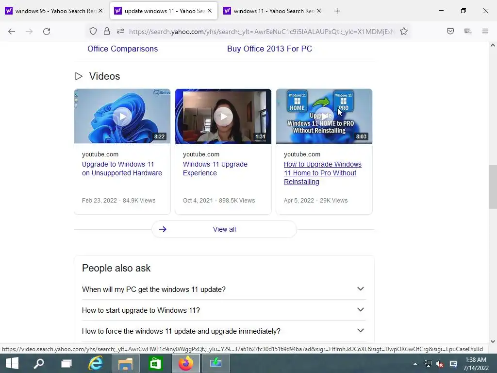This screenshot has height=373, width=497.
Task: Click the Videos section play icon
Action: point(79,76)
